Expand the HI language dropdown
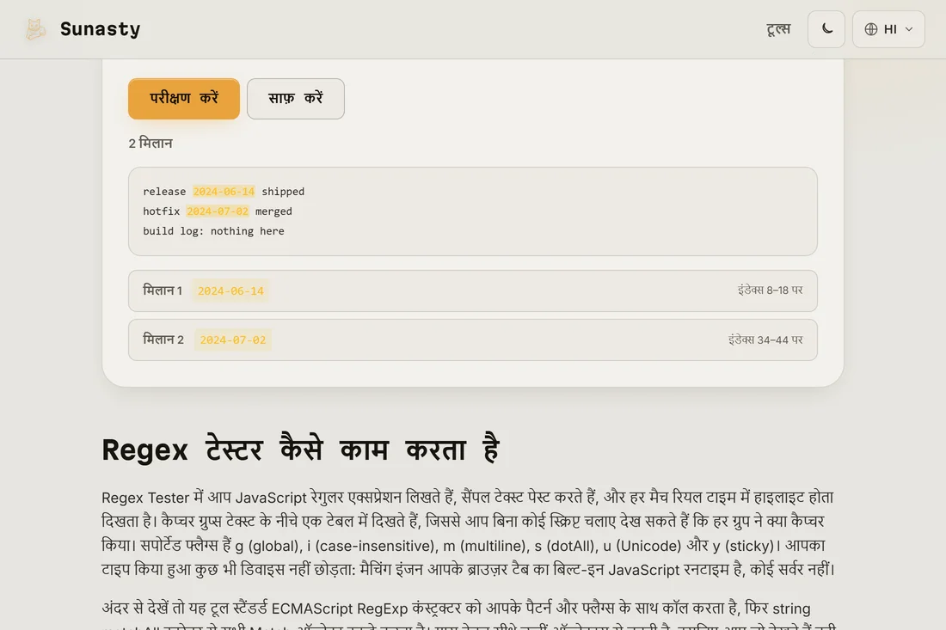This screenshot has width=946, height=630. (x=888, y=29)
